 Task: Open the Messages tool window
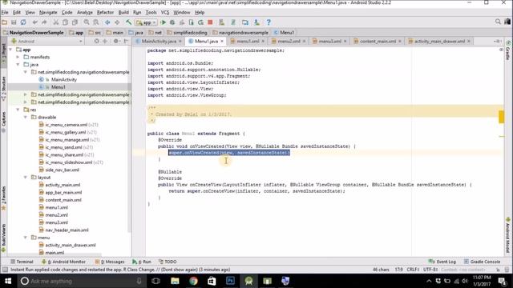point(110,262)
